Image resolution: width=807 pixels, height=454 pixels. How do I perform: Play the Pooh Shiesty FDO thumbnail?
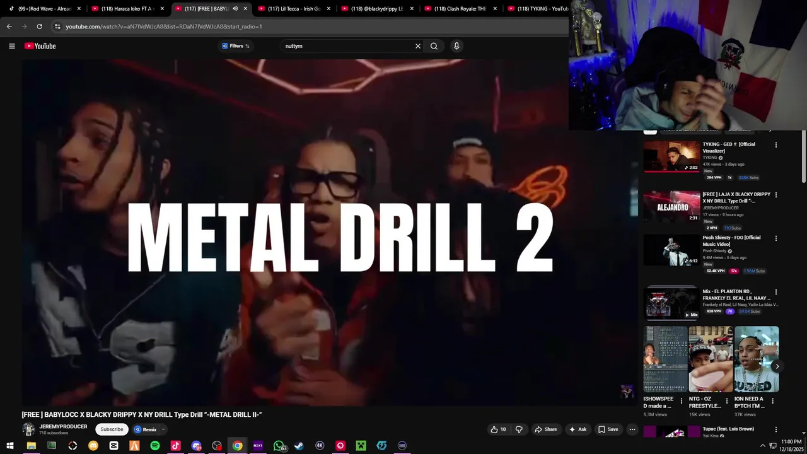[x=671, y=250]
